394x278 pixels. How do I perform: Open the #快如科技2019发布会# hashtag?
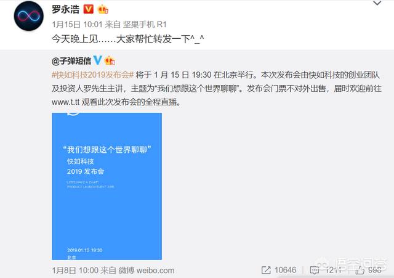[92, 75]
